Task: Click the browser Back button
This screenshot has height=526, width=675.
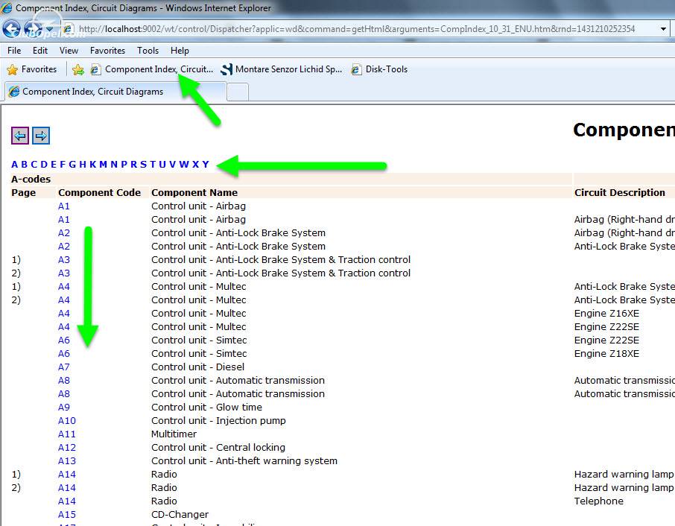Action: [x=12, y=29]
